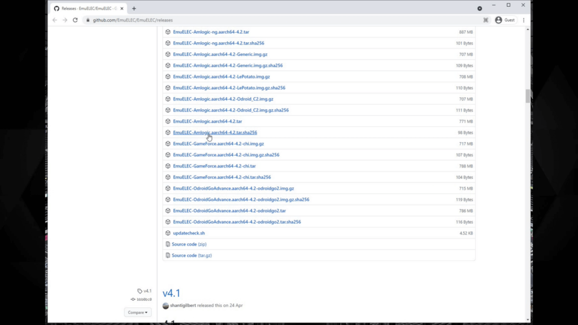Download OdroidGoAdvance 4.2-odroidgo2.tar

point(229,211)
